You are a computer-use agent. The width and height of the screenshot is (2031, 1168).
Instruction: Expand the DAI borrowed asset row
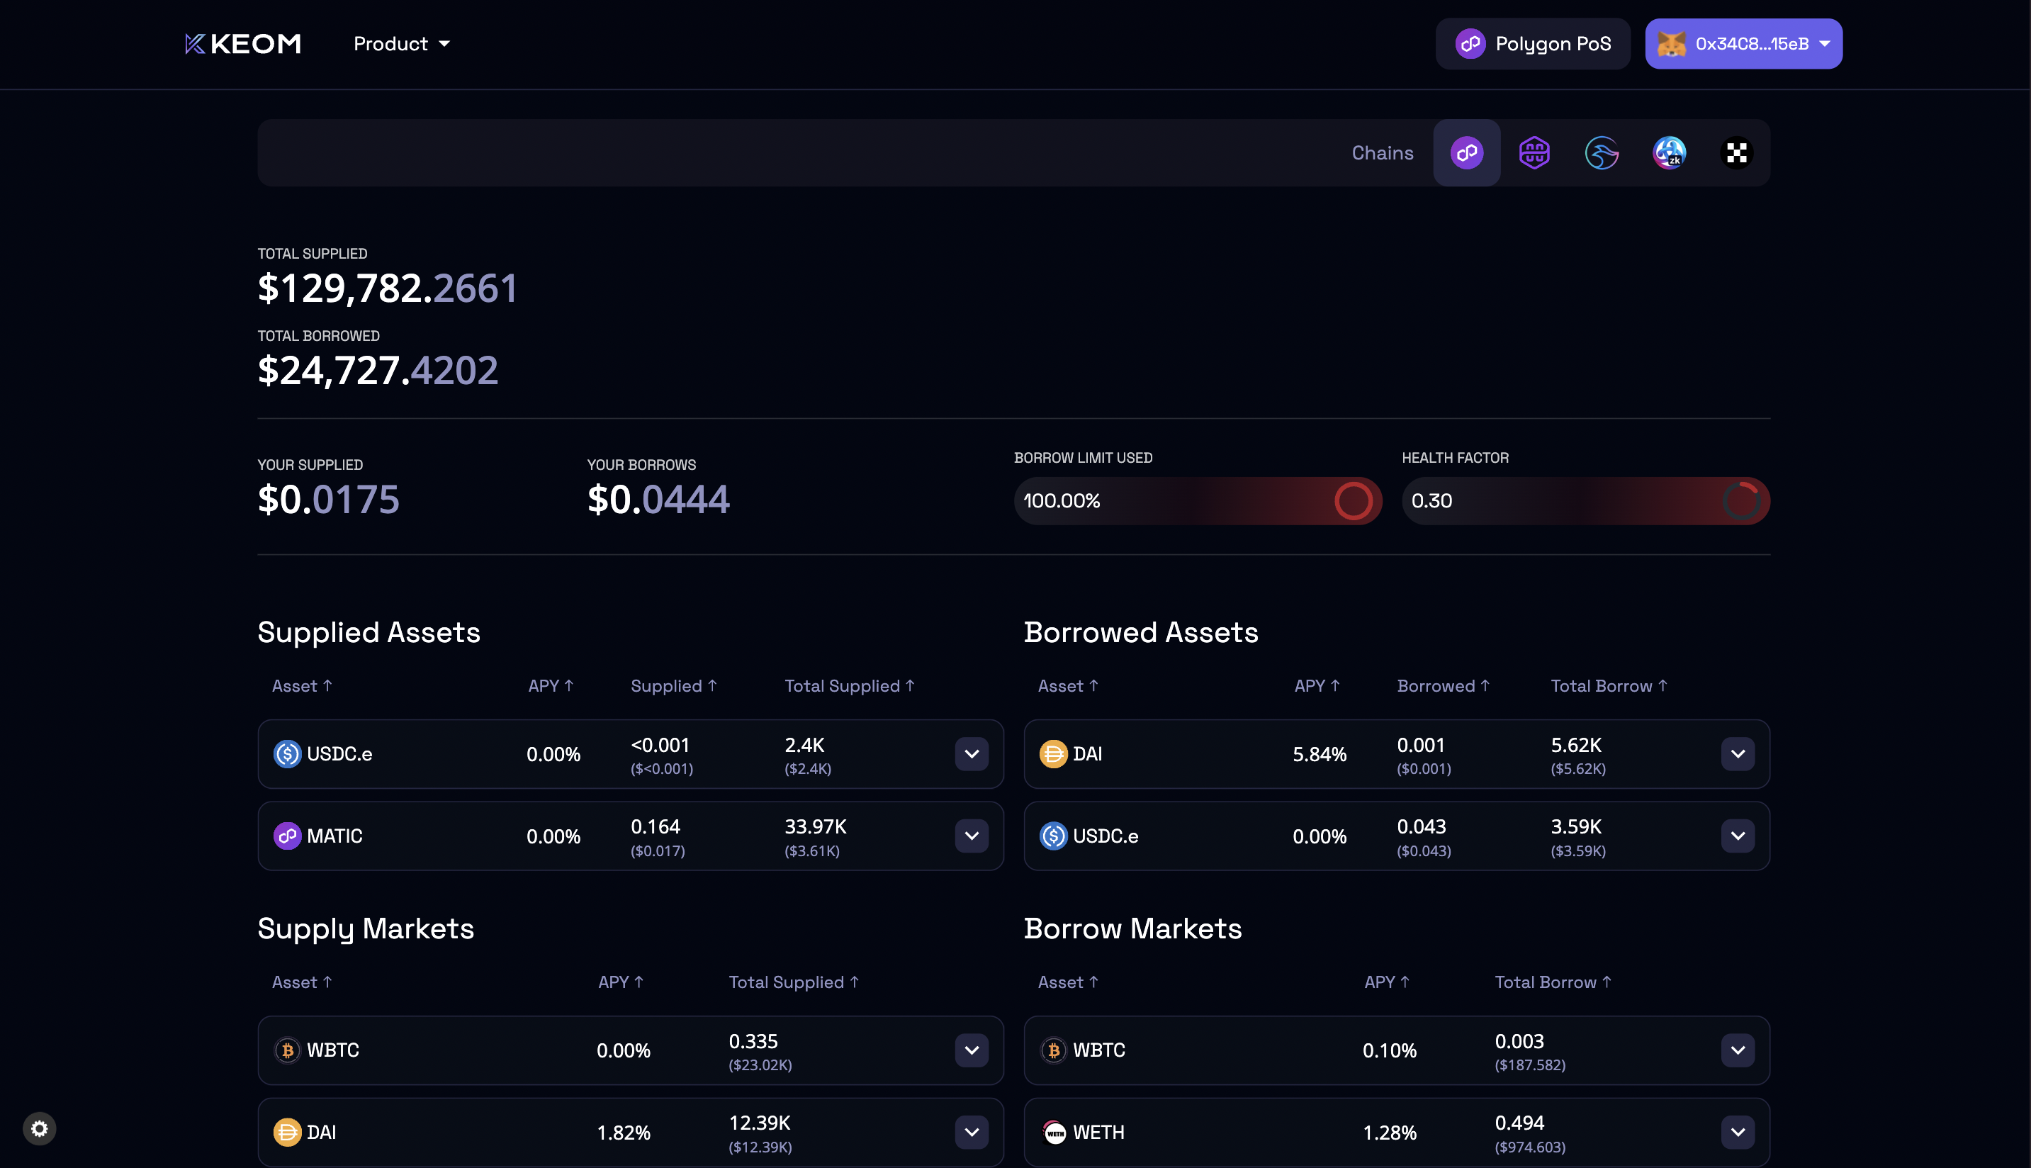point(1738,754)
